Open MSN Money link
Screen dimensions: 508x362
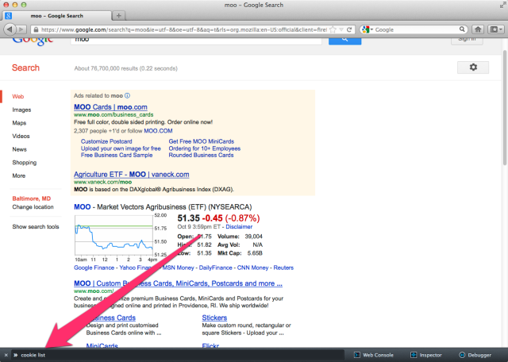[178, 268]
